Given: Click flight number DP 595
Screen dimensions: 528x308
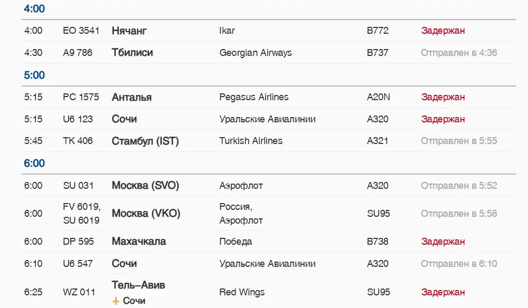Looking at the screenshot, I should click(x=78, y=242).
